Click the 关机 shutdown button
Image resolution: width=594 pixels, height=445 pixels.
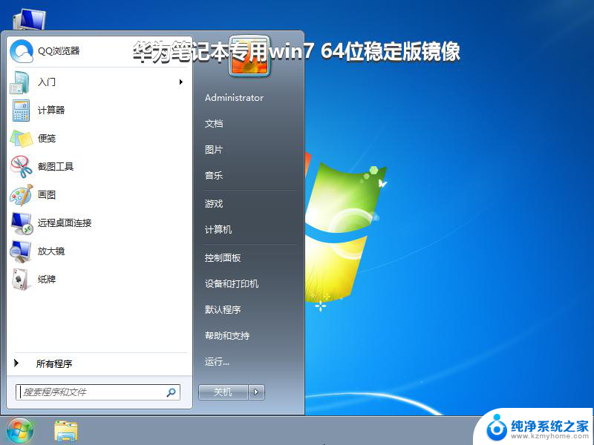pyautogui.click(x=223, y=392)
